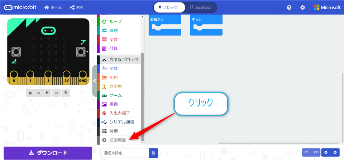Click simulator pin 2
This screenshot has width=344, height=161.
point(48,77)
